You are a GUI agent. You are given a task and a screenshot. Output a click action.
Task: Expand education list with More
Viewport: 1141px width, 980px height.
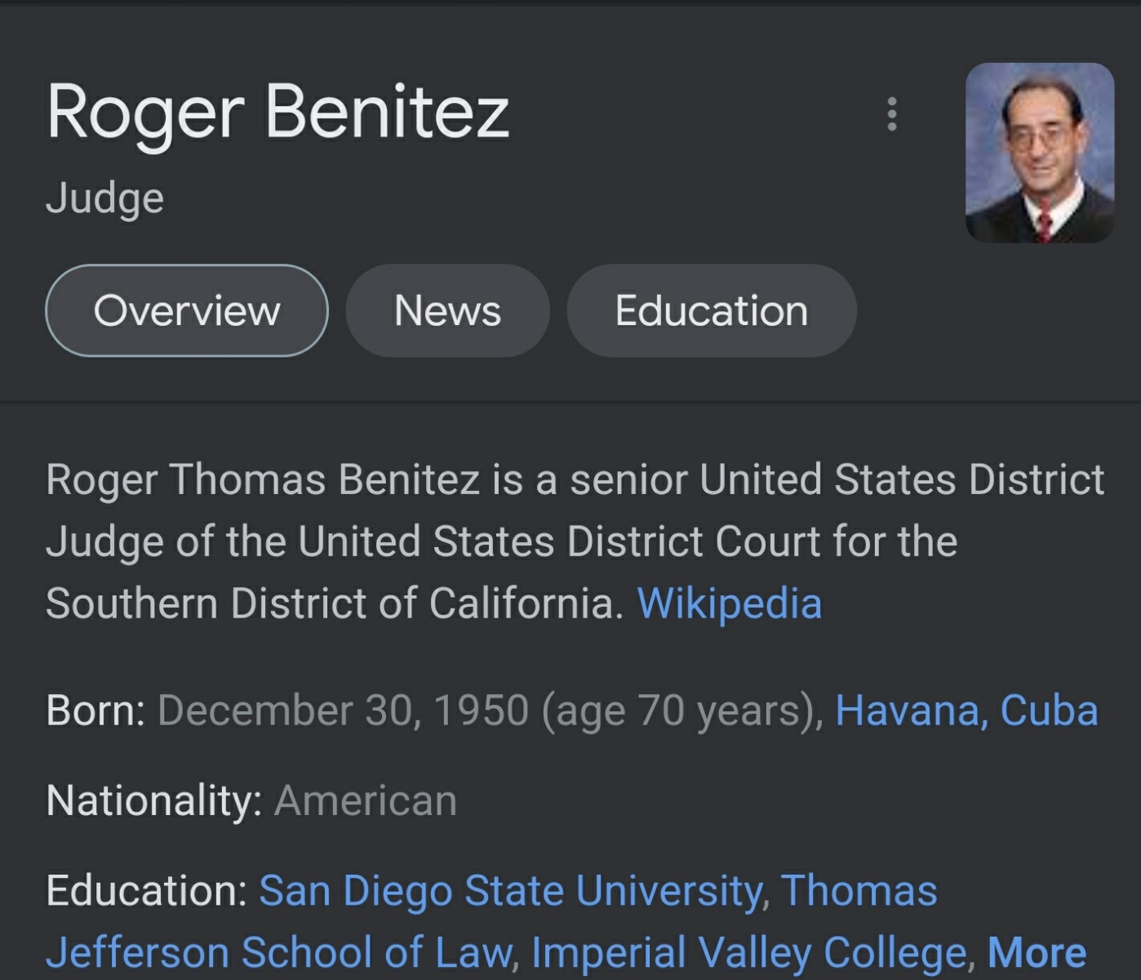(1037, 952)
